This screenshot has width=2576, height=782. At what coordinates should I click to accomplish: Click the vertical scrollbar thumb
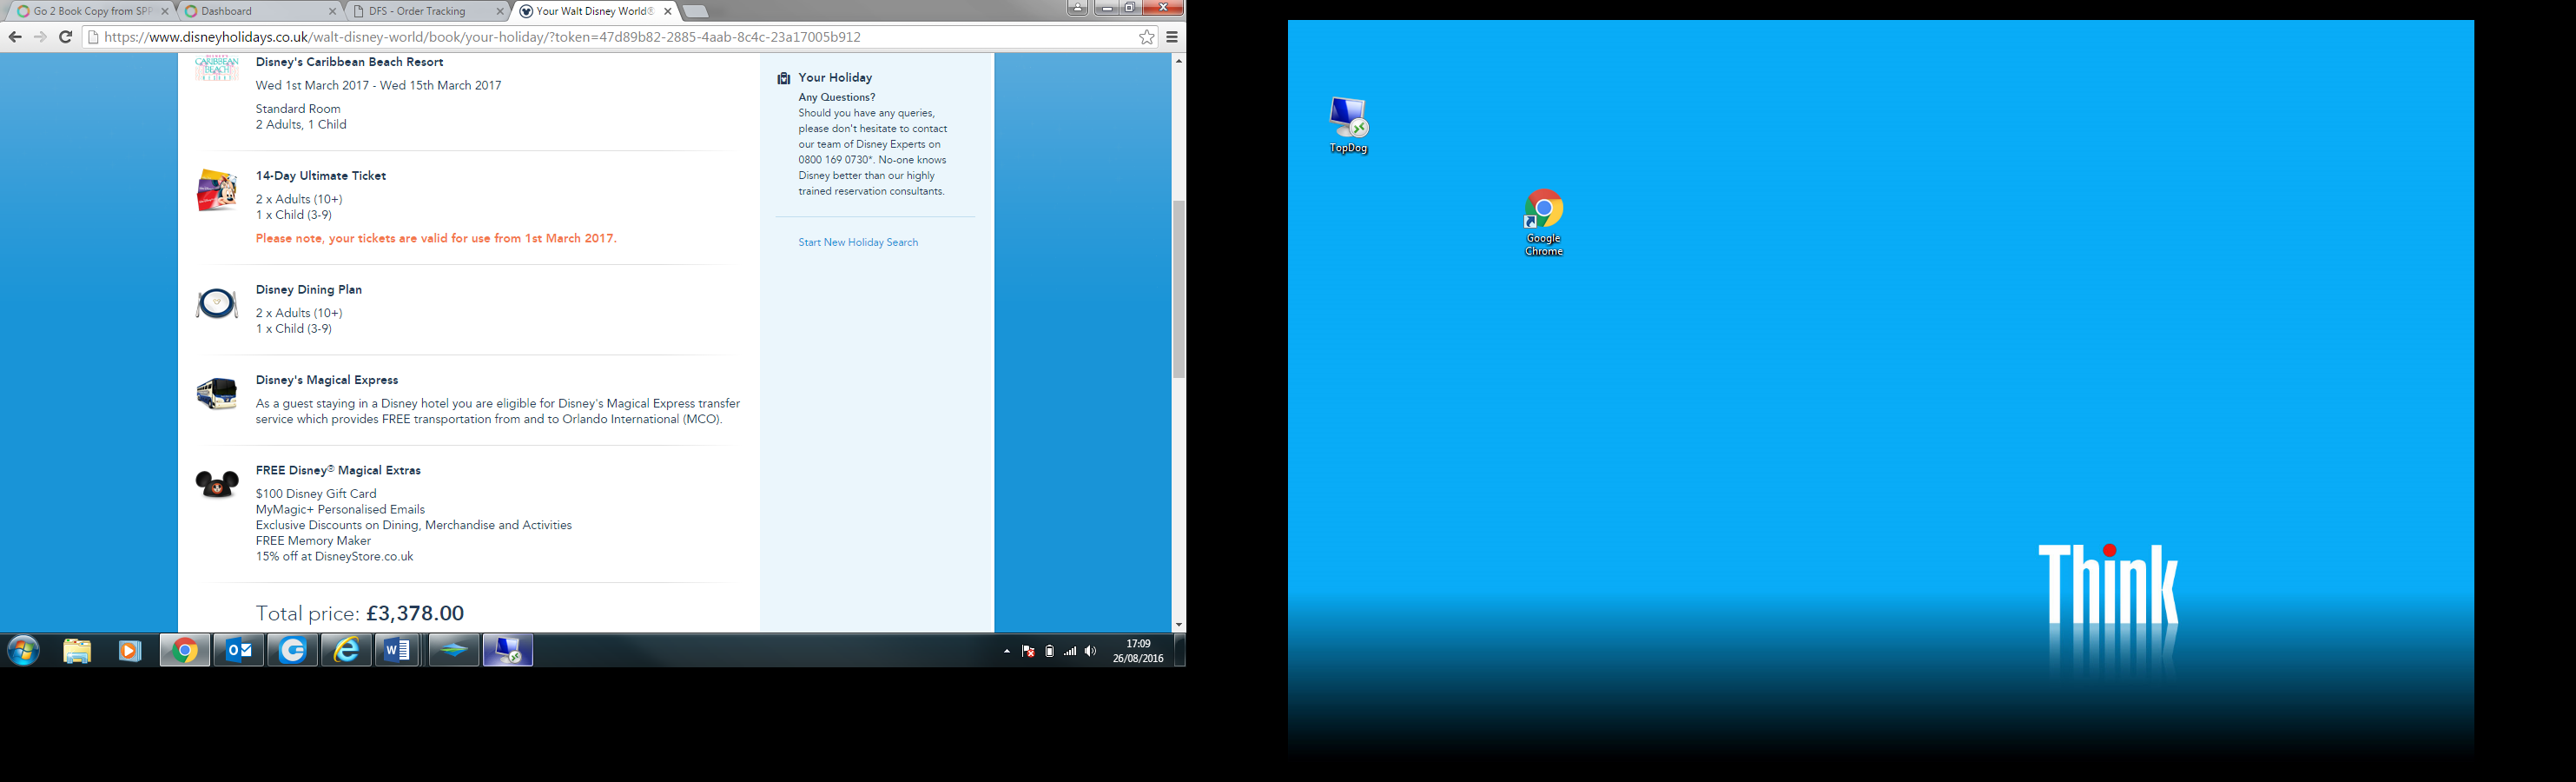point(1179,289)
